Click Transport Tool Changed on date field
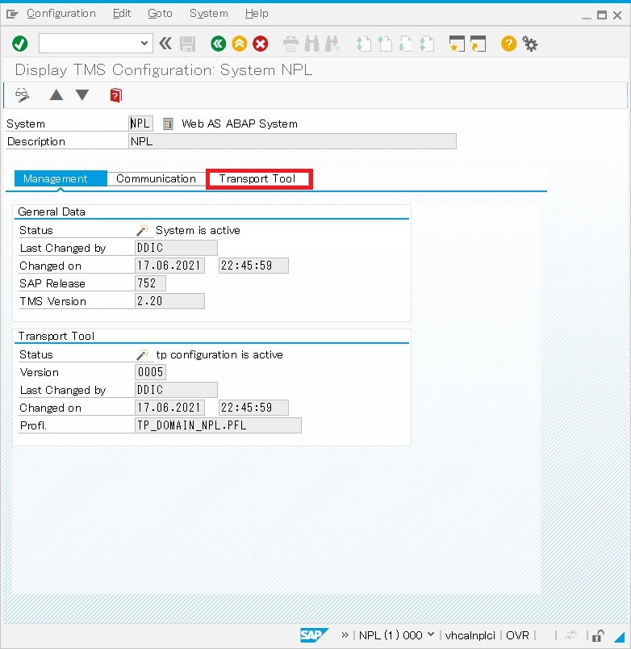Image resolution: width=631 pixels, height=649 pixels. (169, 408)
